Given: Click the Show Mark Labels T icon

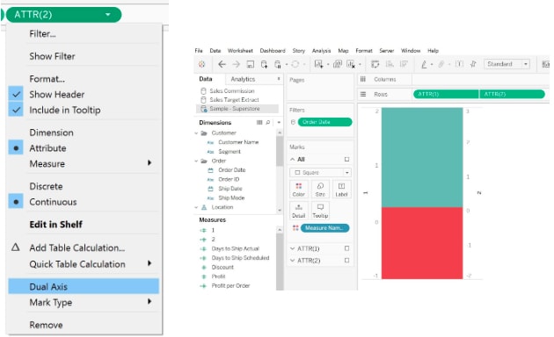Looking at the screenshot, I should coord(459,64).
